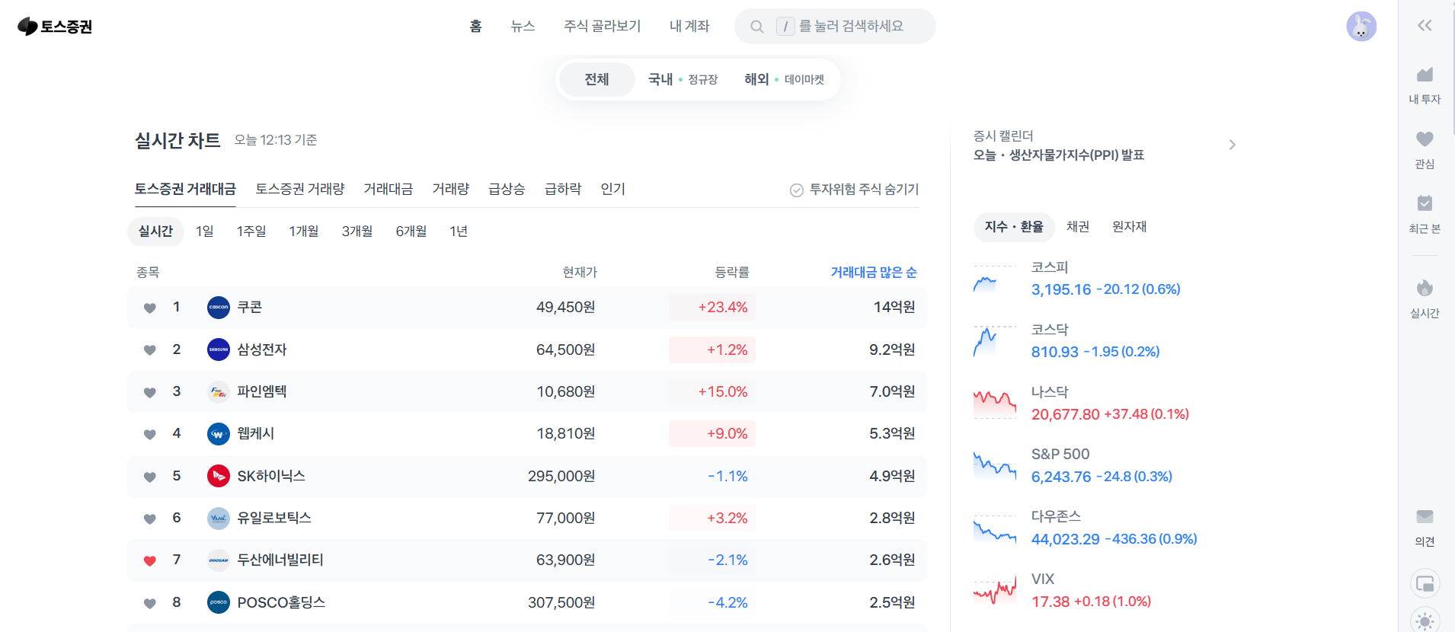1455x632 pixels.
Task: Open 내 투자 sidebar icon
Action: [x=1425, y=75]
